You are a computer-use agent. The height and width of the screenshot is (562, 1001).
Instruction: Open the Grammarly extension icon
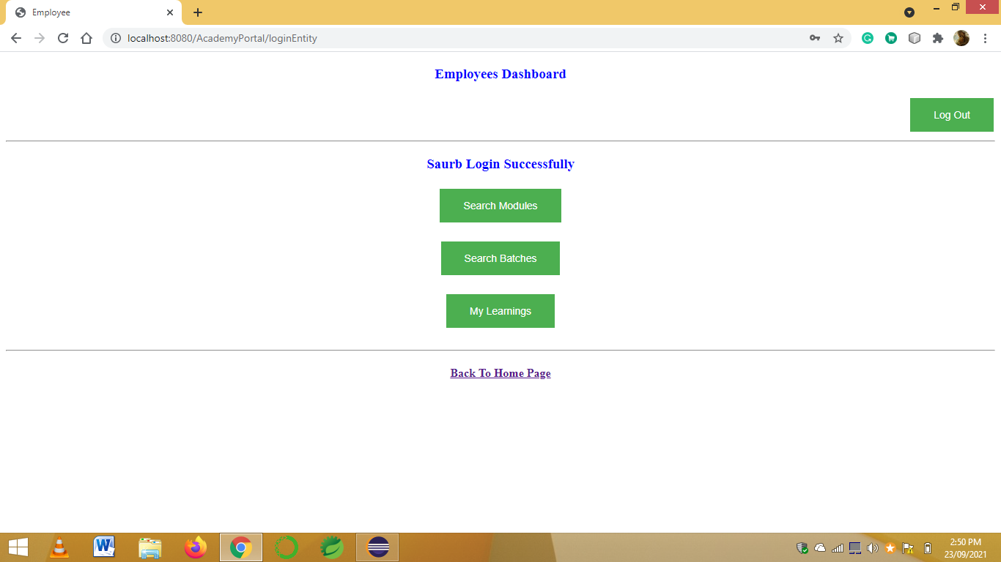pyautogui.click(x=868, y=38)
